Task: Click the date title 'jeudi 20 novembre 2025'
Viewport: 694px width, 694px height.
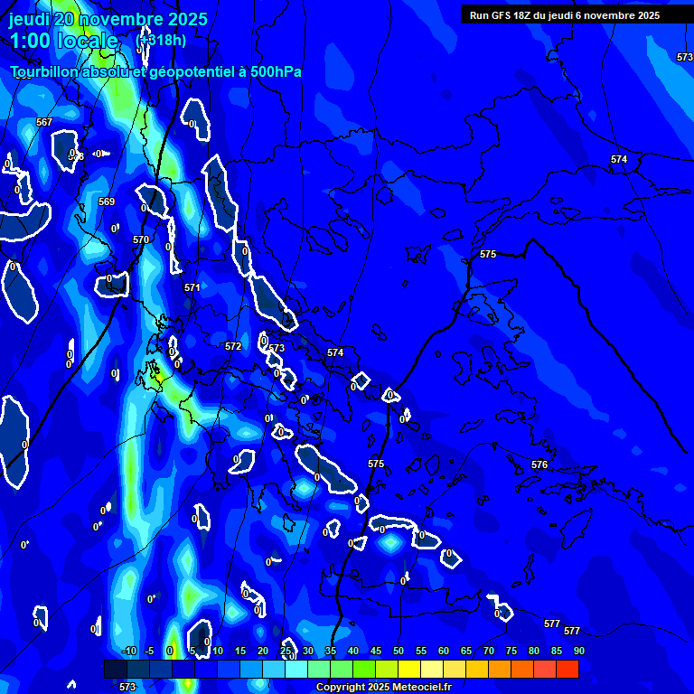Action: click(108, 19)
